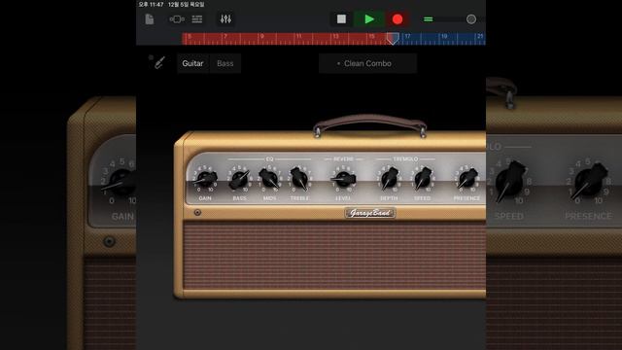The width and height of the screenshot is (622, 350).
Task: Select the Guitar amp tab
Action: [192, 63]
